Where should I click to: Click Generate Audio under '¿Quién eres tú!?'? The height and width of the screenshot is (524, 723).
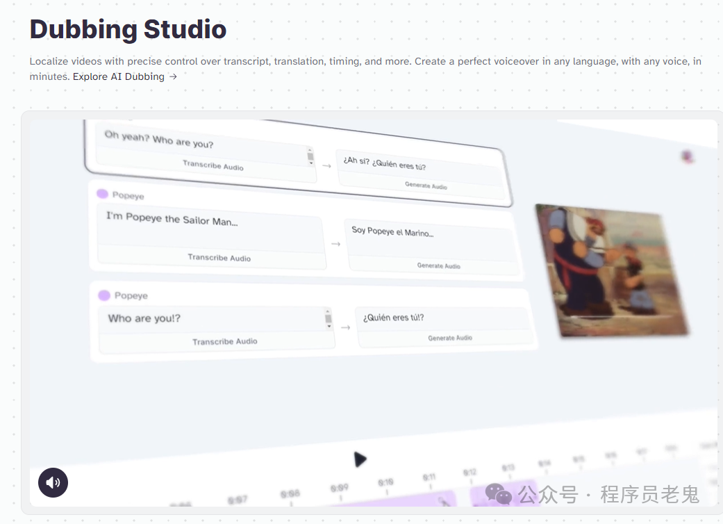coord(450,338)
